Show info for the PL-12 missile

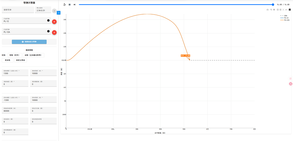point(48,20)
